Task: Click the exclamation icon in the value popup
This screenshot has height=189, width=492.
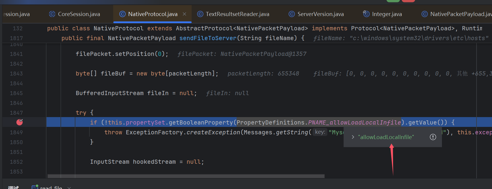Action: point(433,137)
